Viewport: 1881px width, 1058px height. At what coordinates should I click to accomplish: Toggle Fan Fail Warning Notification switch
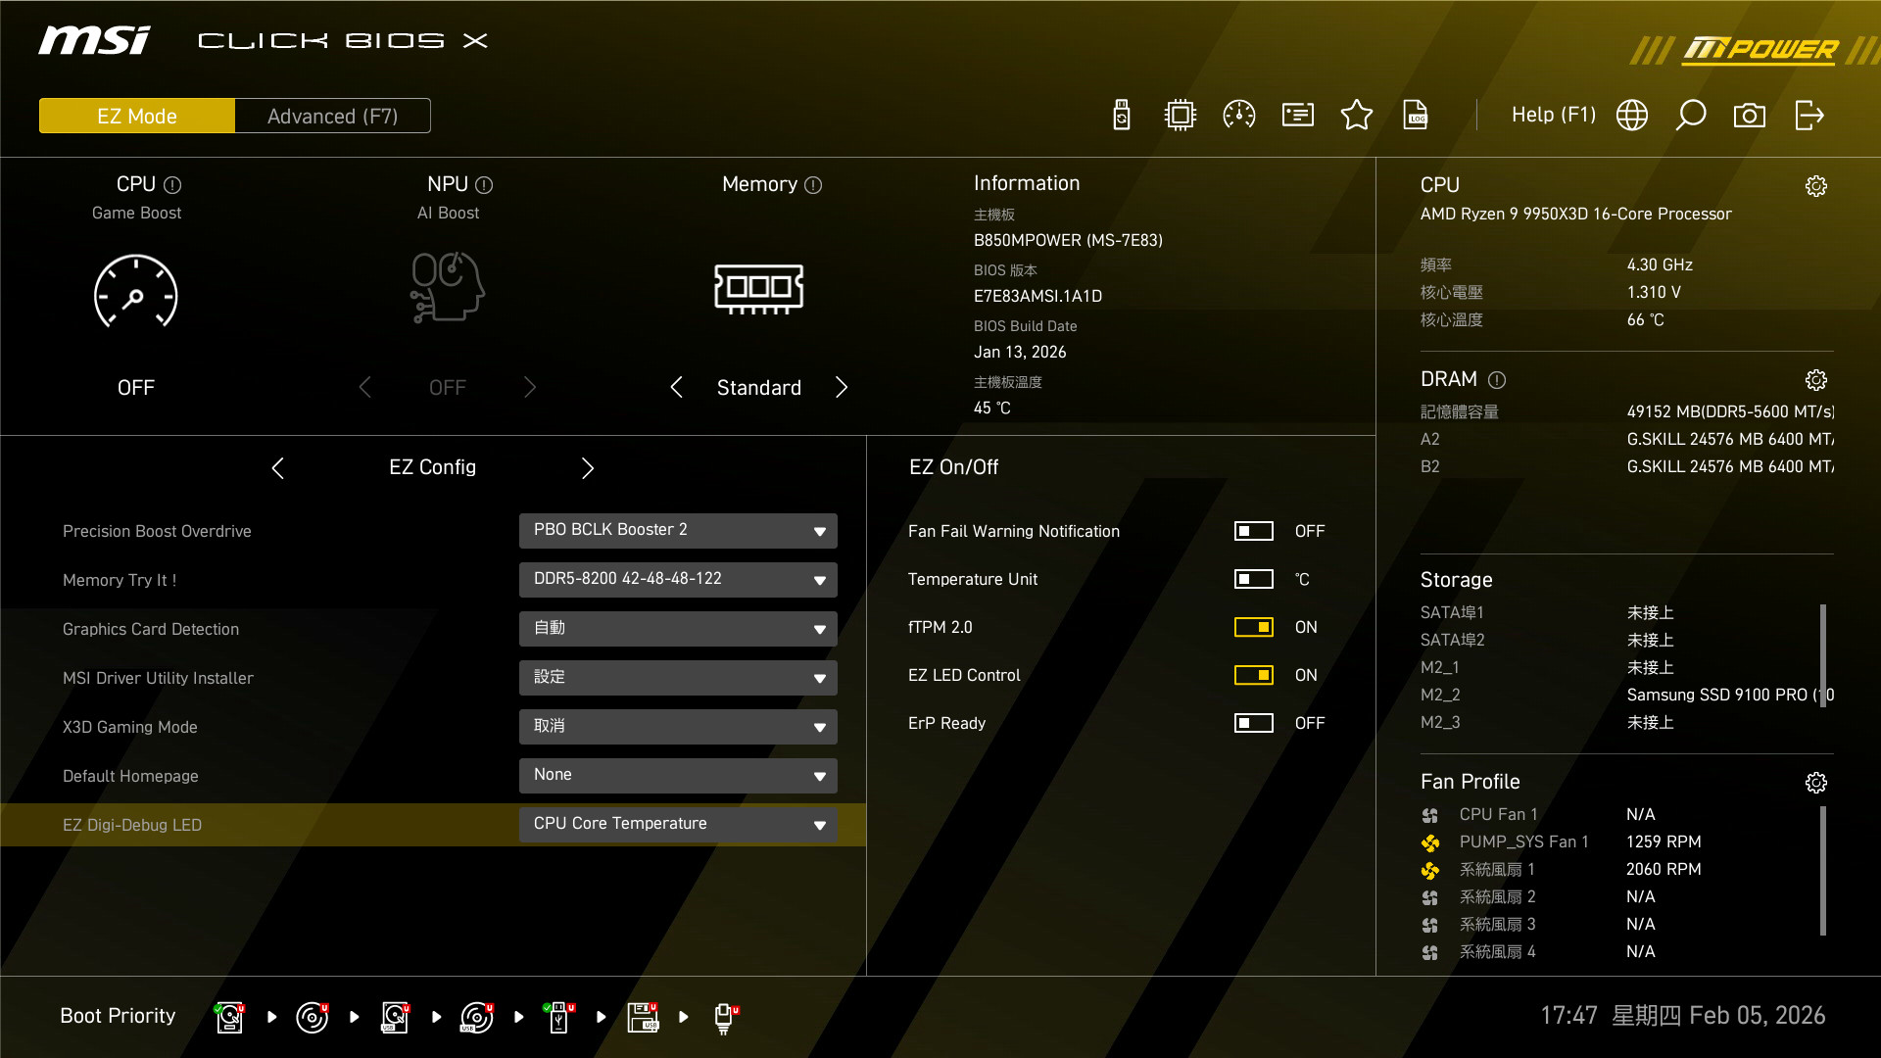click(x=1253, y=531)
